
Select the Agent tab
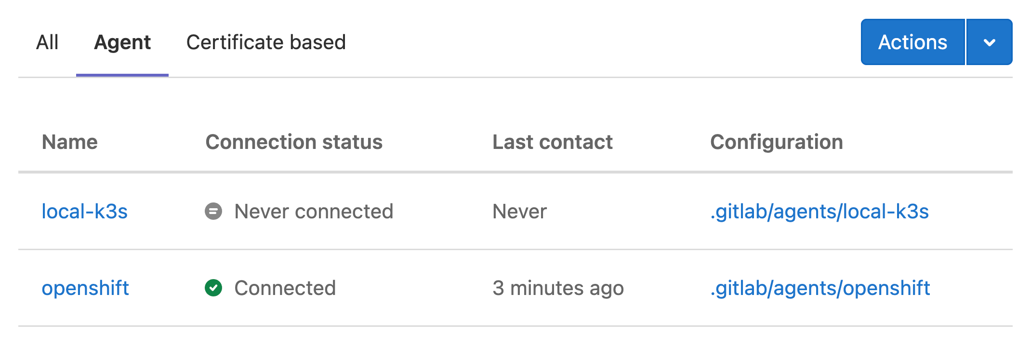click(x=122, y=42)
